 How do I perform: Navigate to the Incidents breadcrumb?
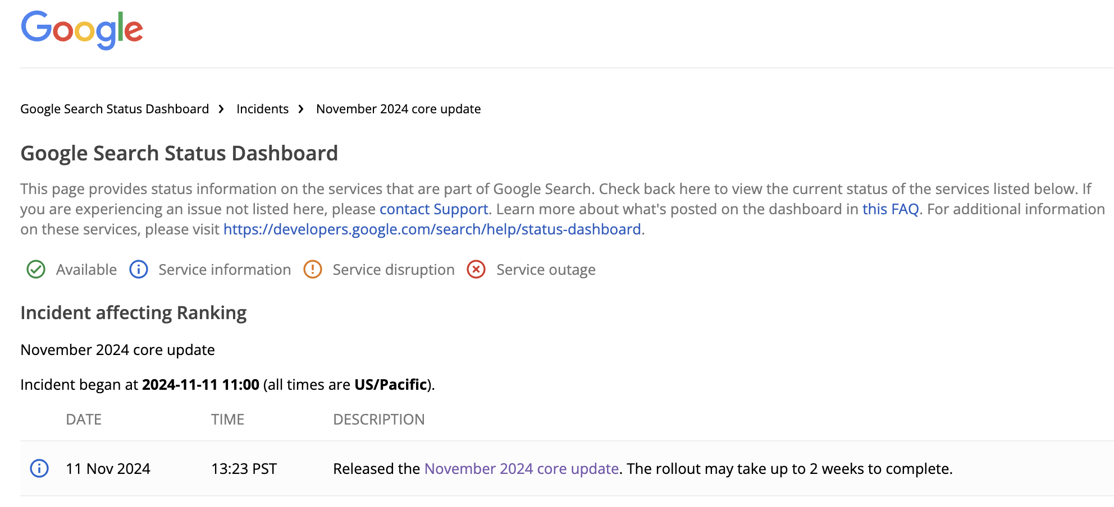click(x=262, y=109)
